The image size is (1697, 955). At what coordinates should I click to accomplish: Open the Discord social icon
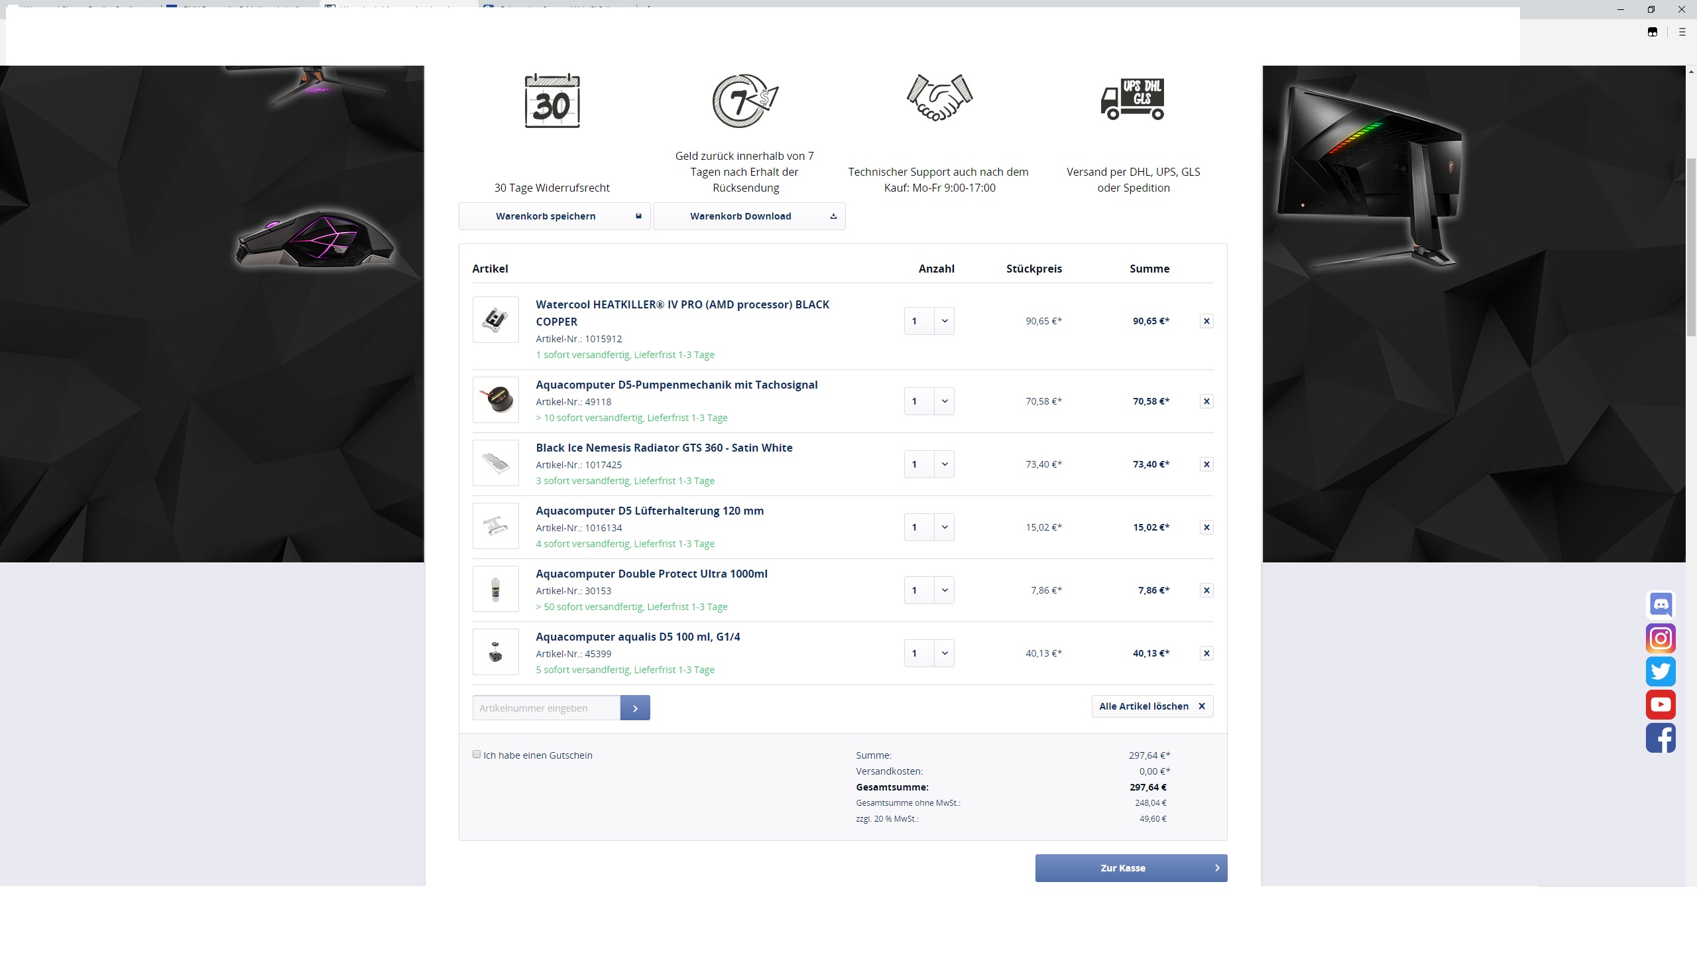coord(1661,605)
